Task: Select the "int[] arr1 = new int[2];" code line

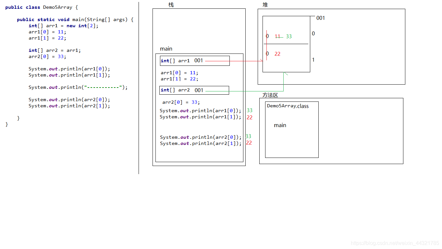Action: [x=63, y=26]
